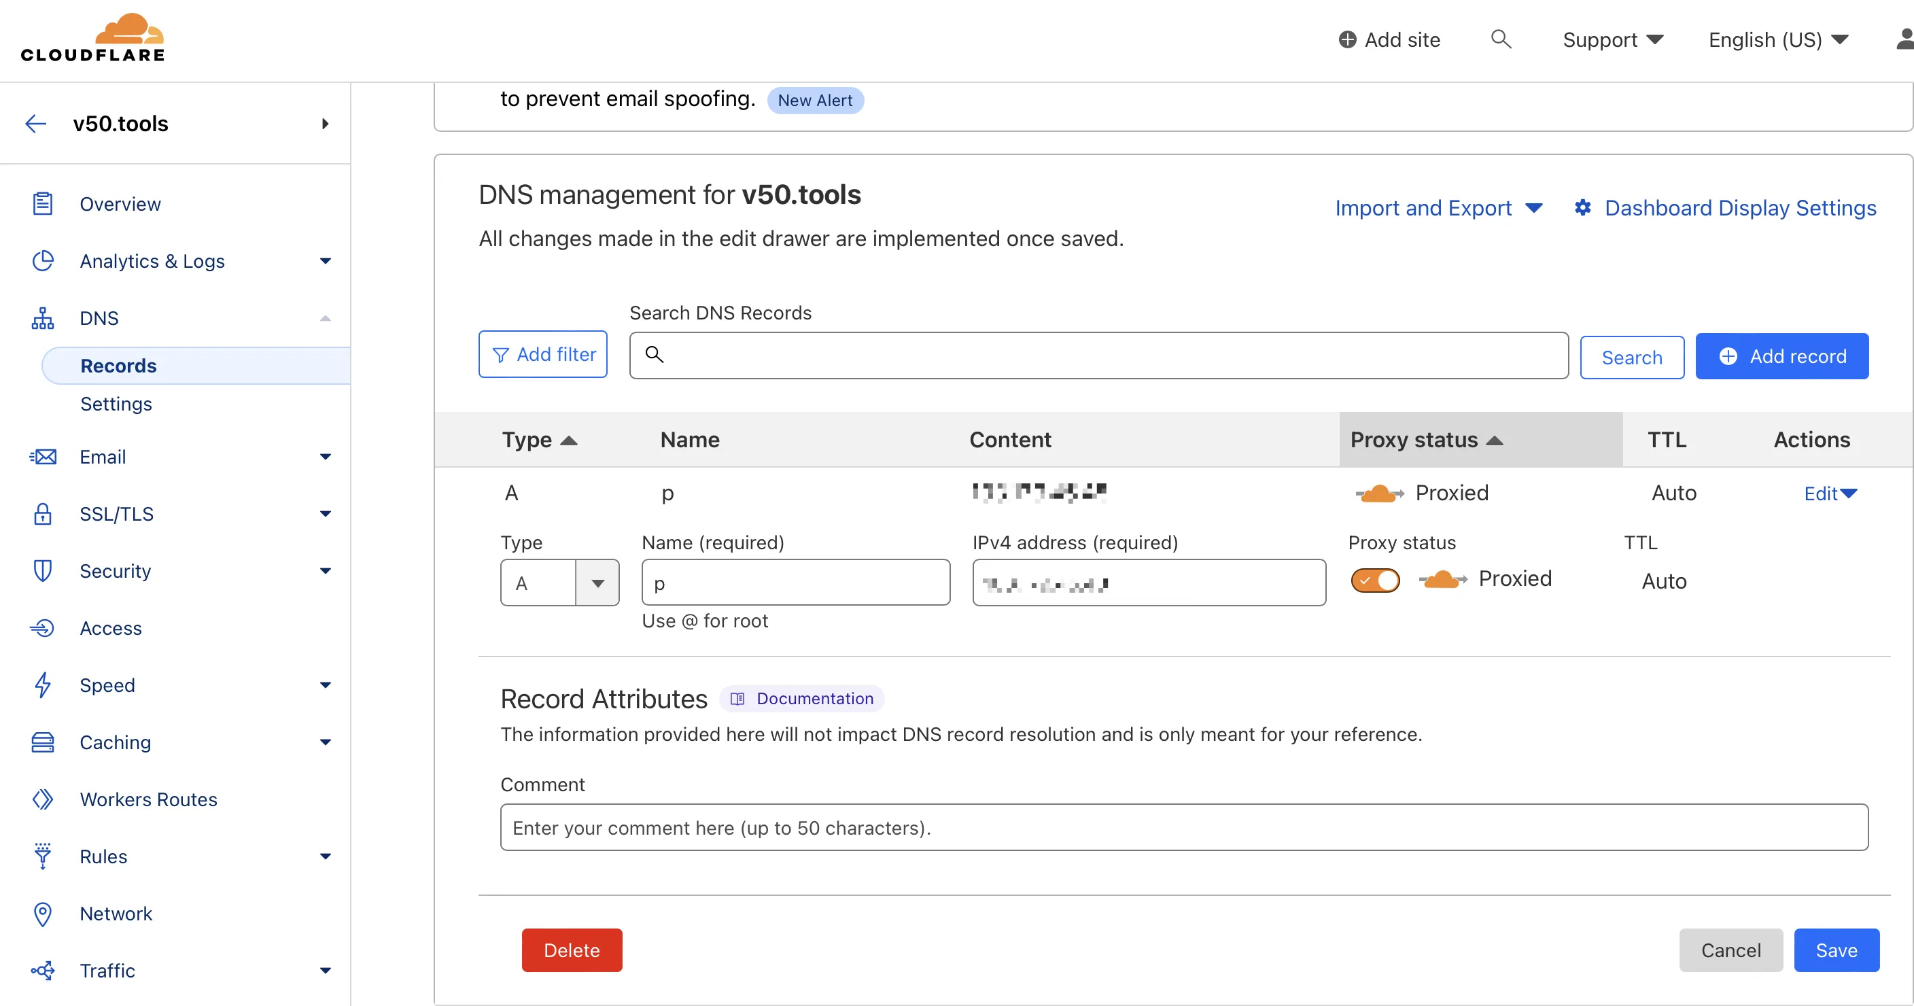Viewport: 1914px width, 1006px height.
Task: Click the red Delete button
Action: click(572, 950)
